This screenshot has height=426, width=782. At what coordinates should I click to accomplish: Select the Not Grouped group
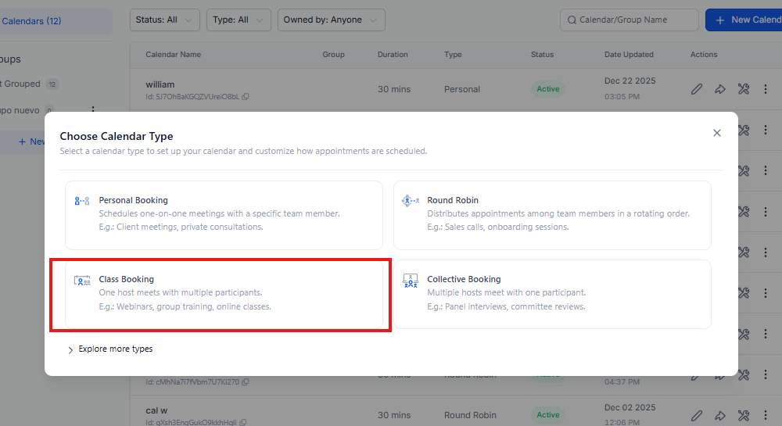point(23,84)
